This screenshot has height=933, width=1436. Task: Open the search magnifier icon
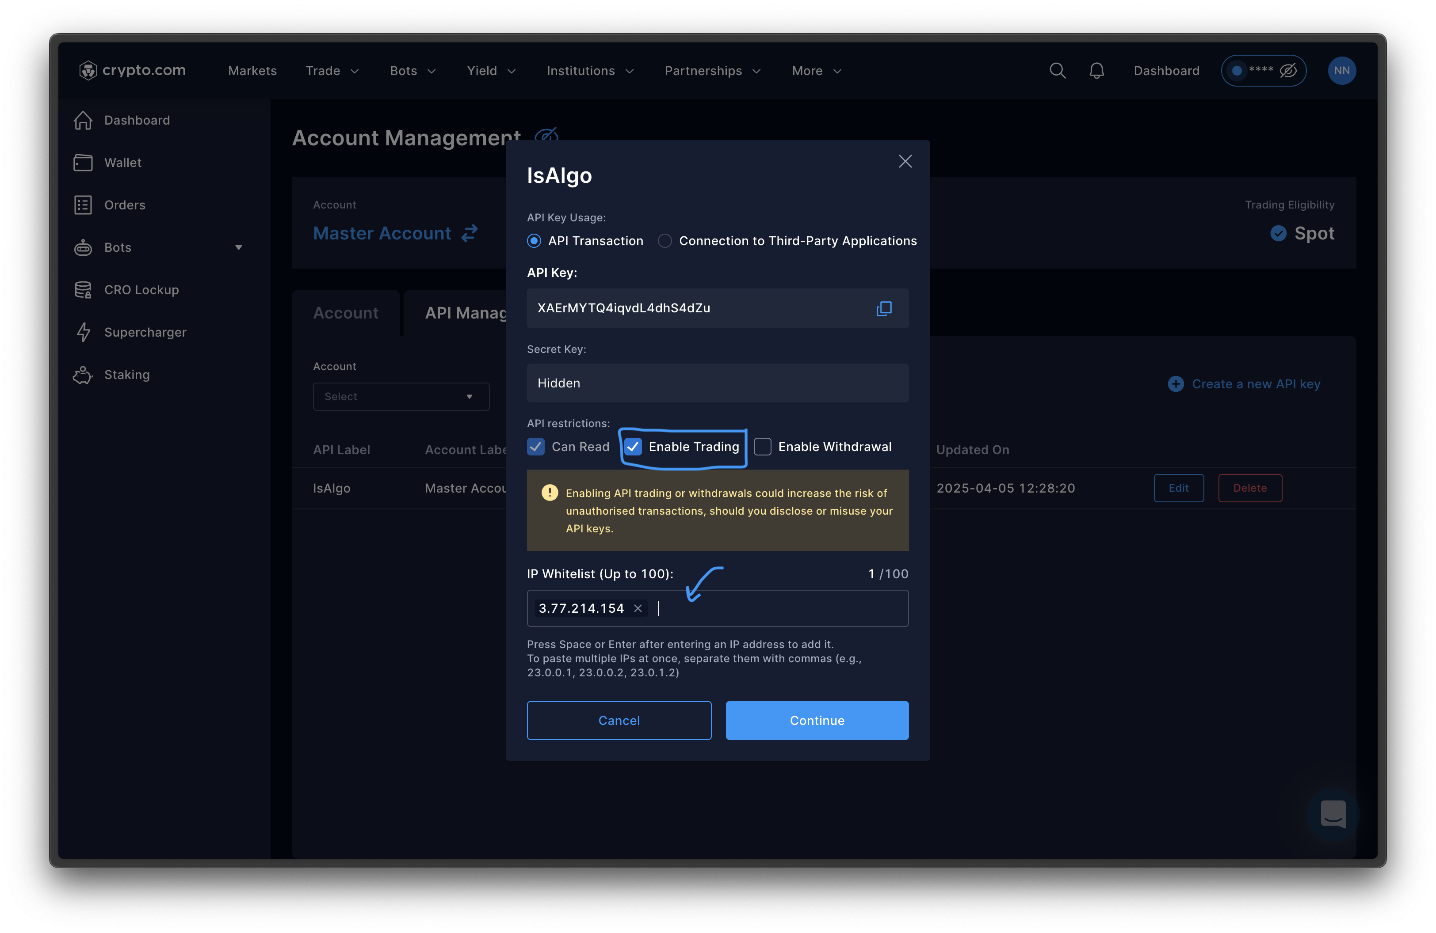pos(1057,71)
